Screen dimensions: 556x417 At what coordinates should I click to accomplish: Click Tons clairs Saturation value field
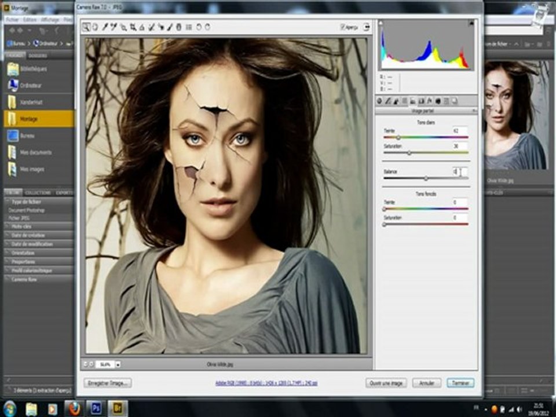460,146
